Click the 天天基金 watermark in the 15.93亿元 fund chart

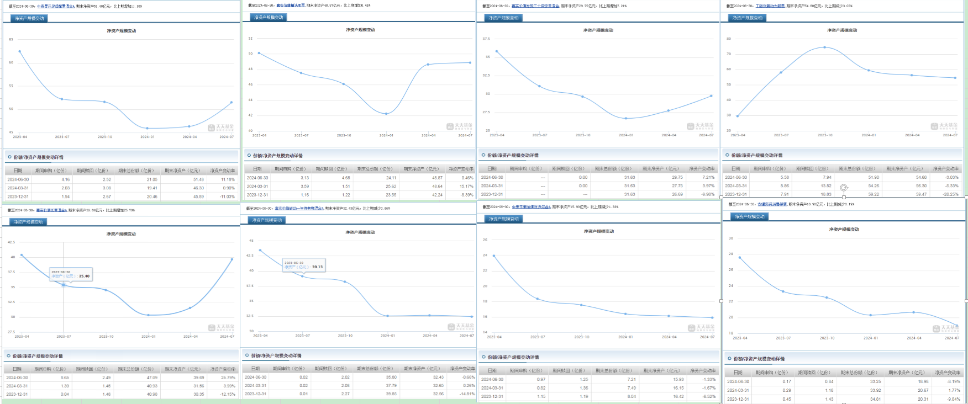point(701,327)
